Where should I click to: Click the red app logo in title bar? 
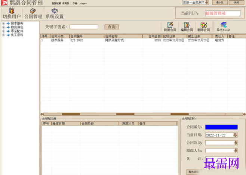(x=4, y=3)
